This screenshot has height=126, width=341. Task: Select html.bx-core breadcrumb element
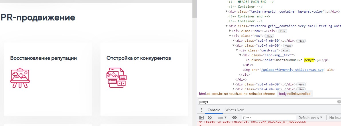(x=237, y=94)
